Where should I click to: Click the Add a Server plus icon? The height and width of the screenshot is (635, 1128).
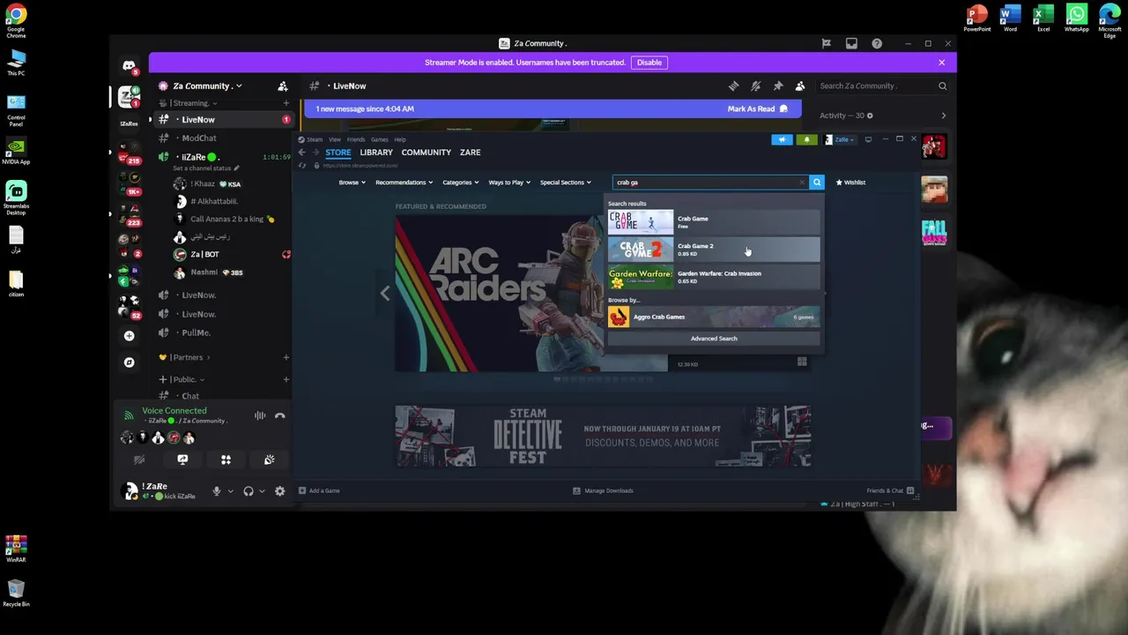pyautogui.click(x=130, y=336)
